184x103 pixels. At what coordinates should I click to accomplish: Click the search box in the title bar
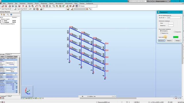[138, 1]
